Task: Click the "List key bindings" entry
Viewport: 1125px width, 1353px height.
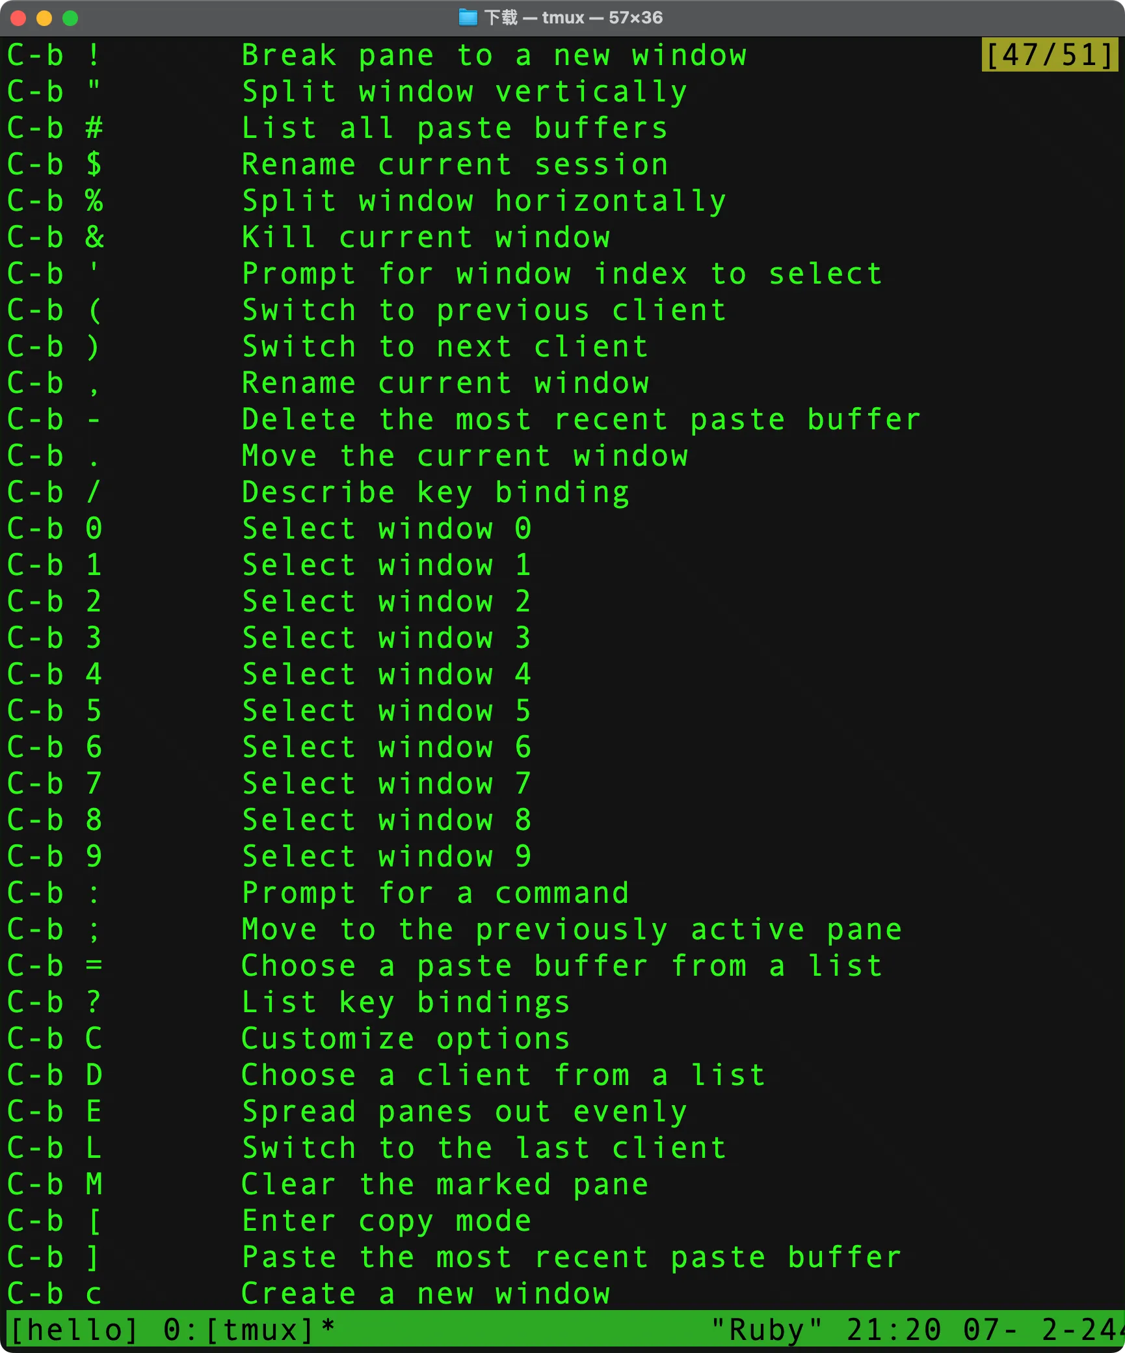Action: pyautogui.click(x=406, y=1002)
